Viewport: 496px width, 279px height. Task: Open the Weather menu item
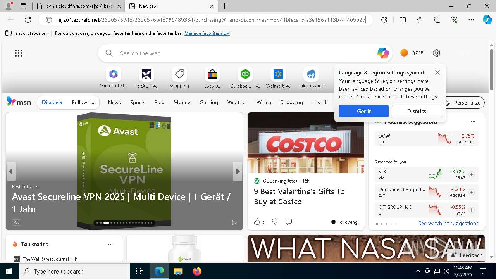237,102
